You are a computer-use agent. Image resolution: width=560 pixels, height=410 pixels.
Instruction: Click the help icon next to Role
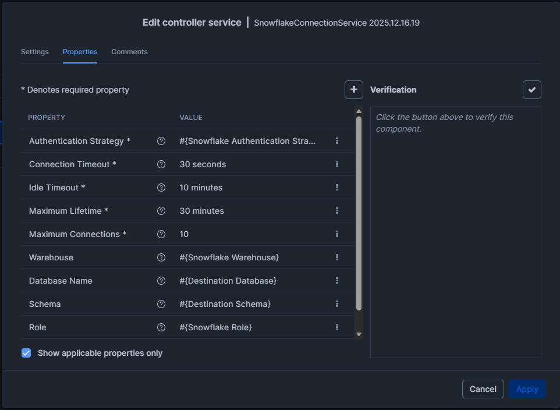(161, 327)
